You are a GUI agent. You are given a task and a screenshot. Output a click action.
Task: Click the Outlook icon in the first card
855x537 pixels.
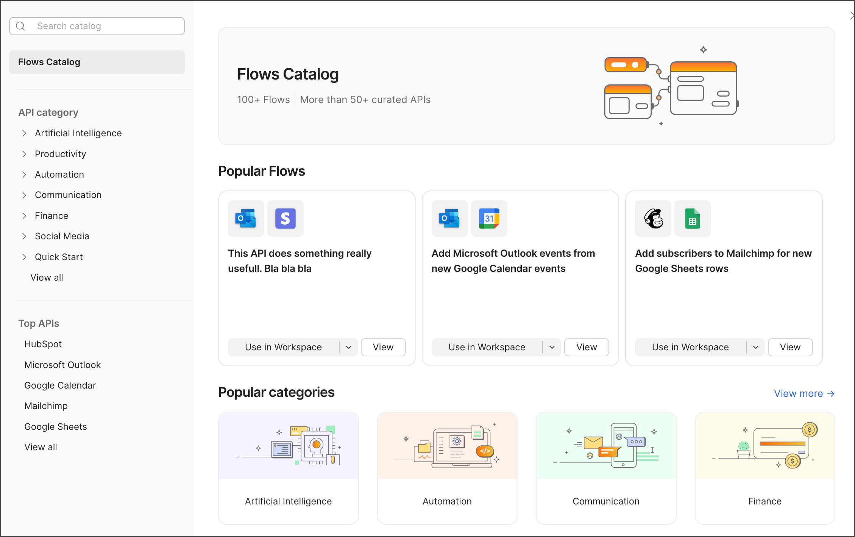(x=246, y=219)
